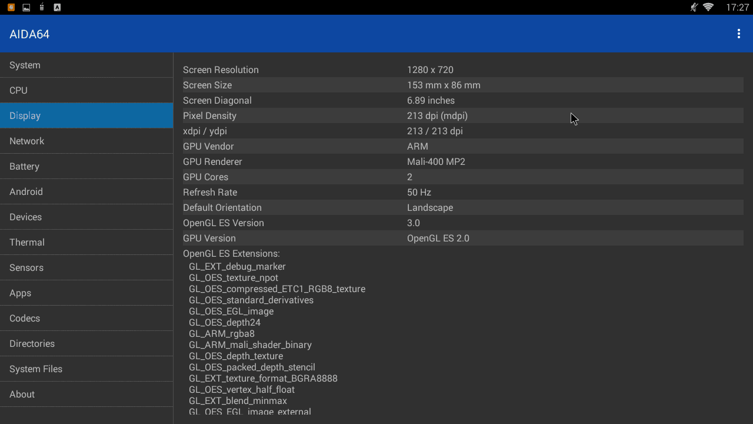Open the Directories category
753x424 pixels.
click(x=86, y=344)
